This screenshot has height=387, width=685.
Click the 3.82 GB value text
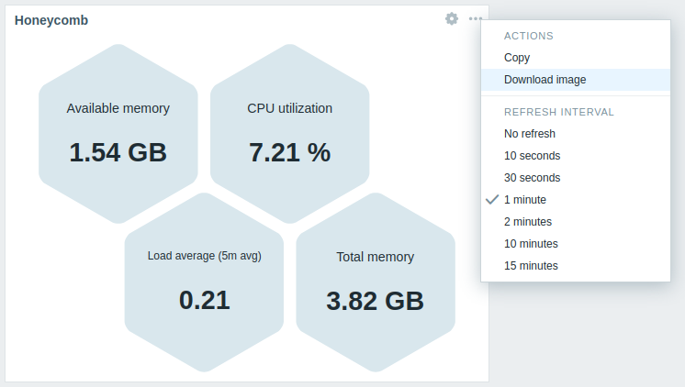[376, 301]
